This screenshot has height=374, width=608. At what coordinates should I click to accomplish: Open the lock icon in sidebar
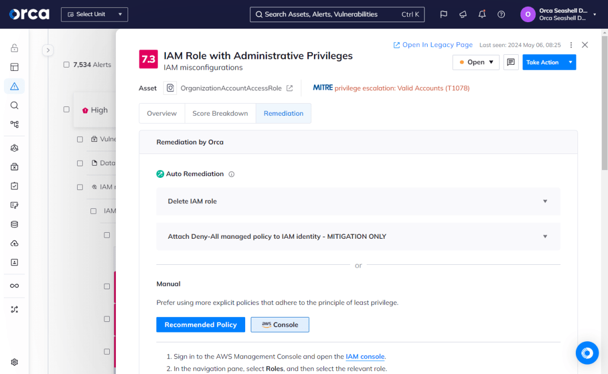[14, 48]
